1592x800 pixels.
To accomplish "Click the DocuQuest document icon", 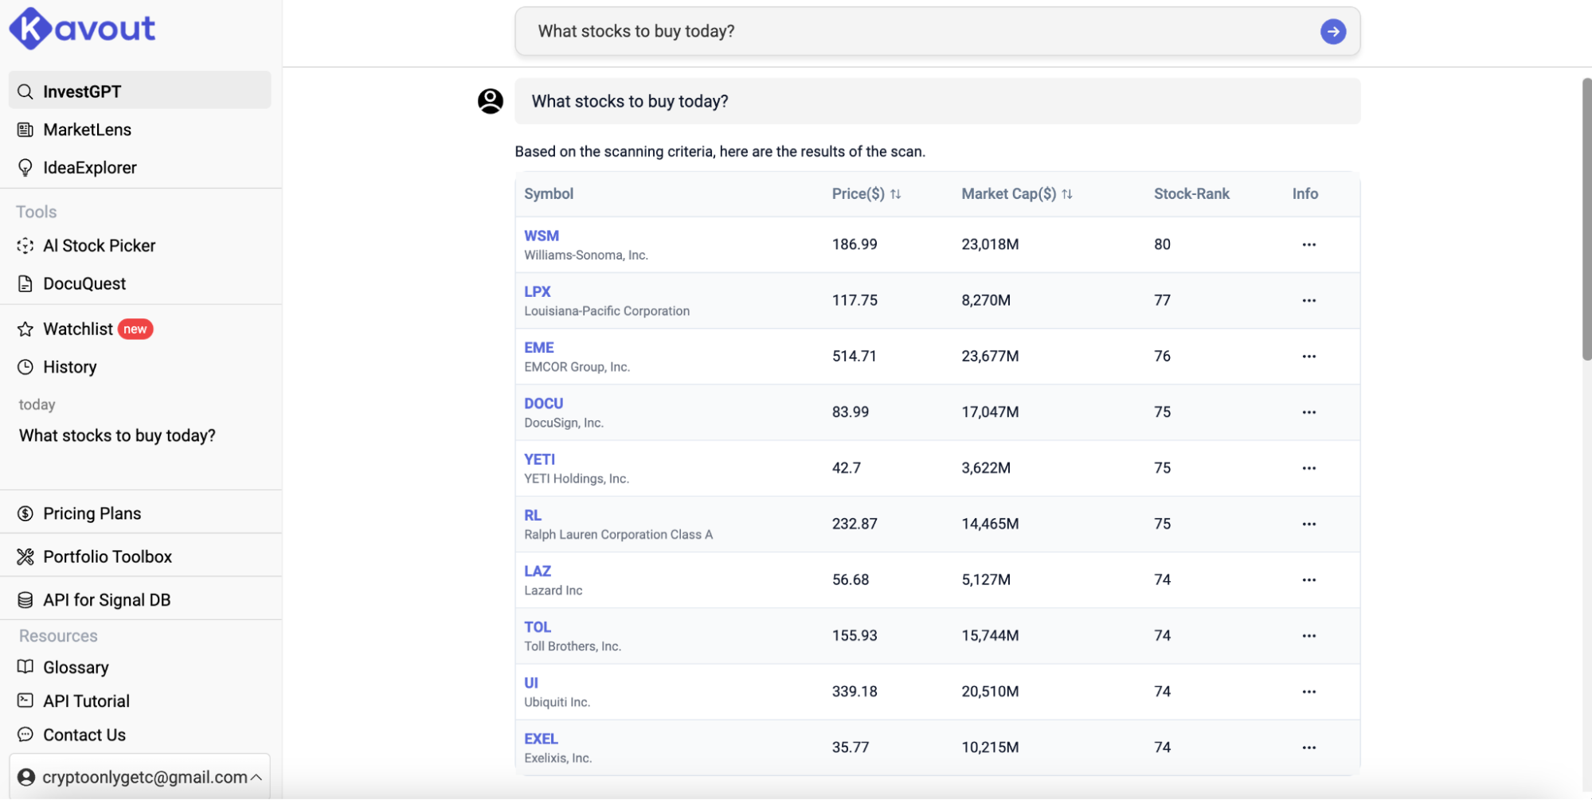I will [25, 284].
